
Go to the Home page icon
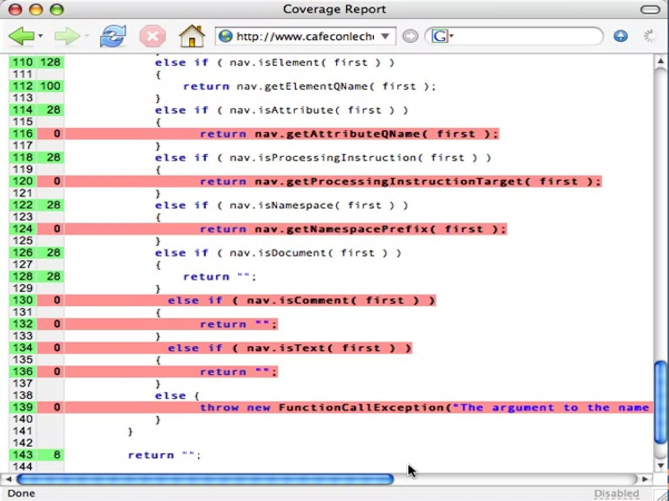click(192, 36)
